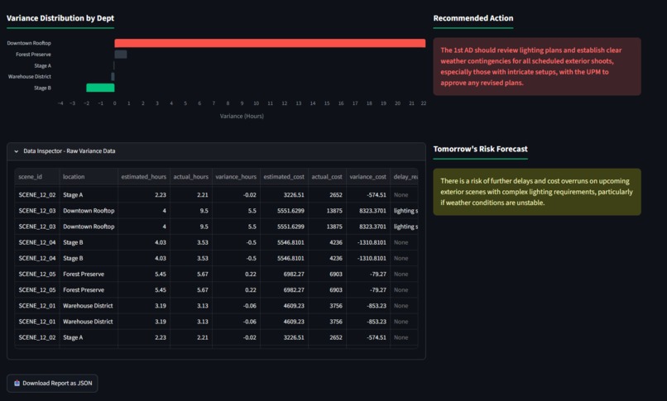The width and height of the screenshot is (667, 401).
Task: Click the Recommended Action heading
Action: (473, 18)
